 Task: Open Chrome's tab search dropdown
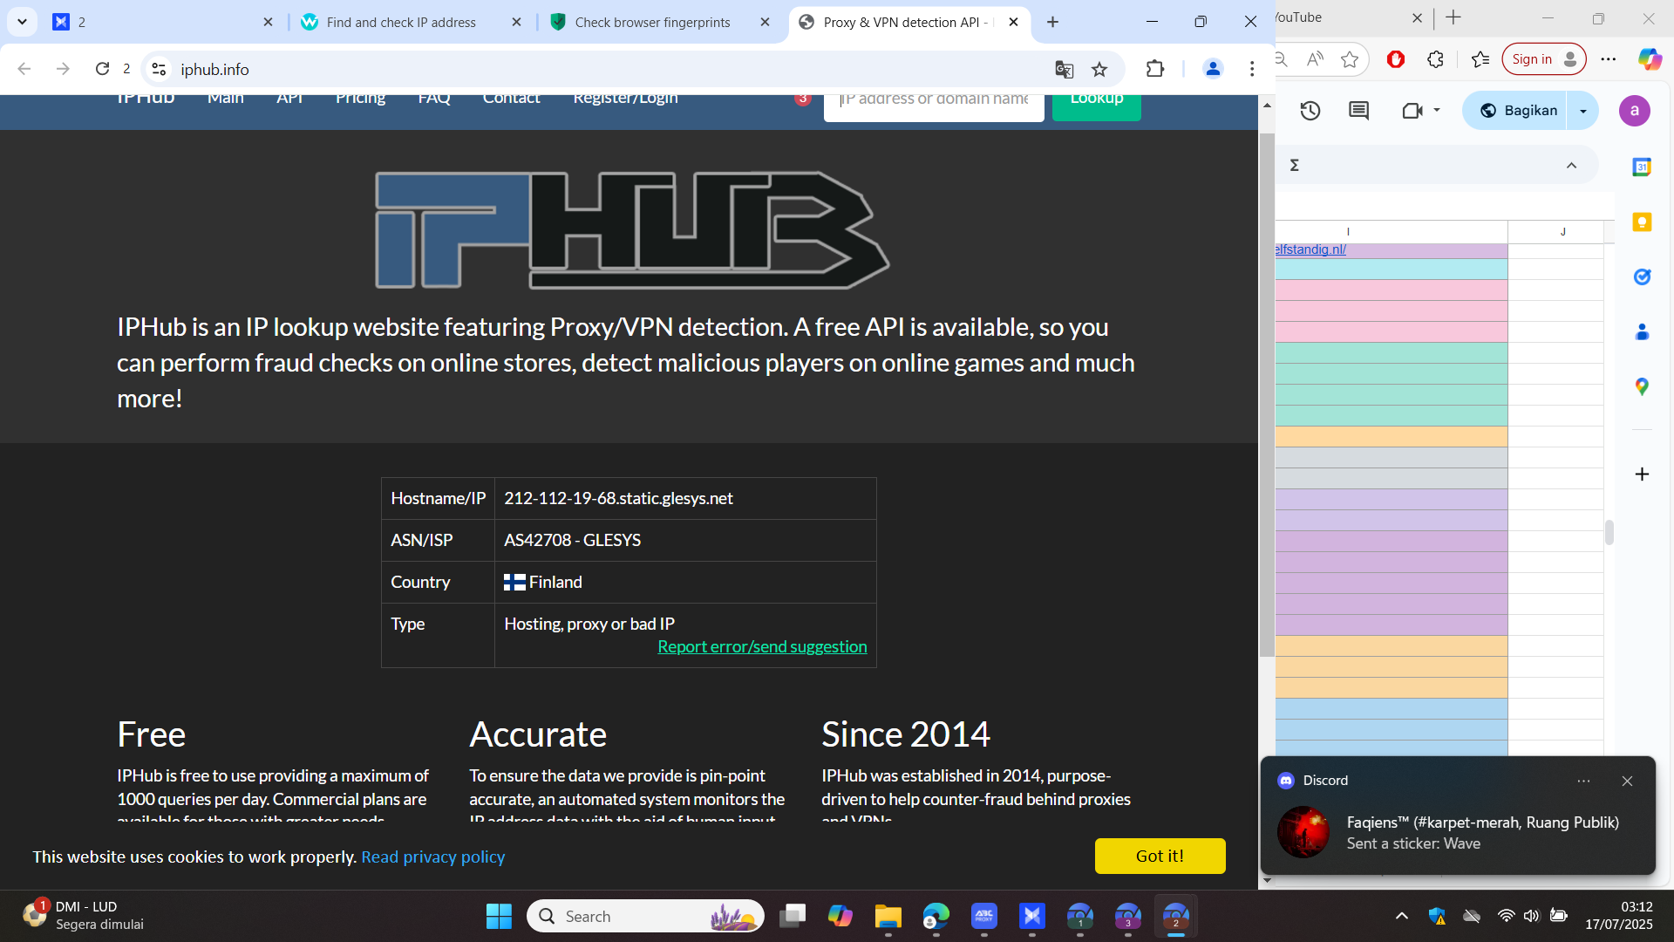click(x=22, y=22)
